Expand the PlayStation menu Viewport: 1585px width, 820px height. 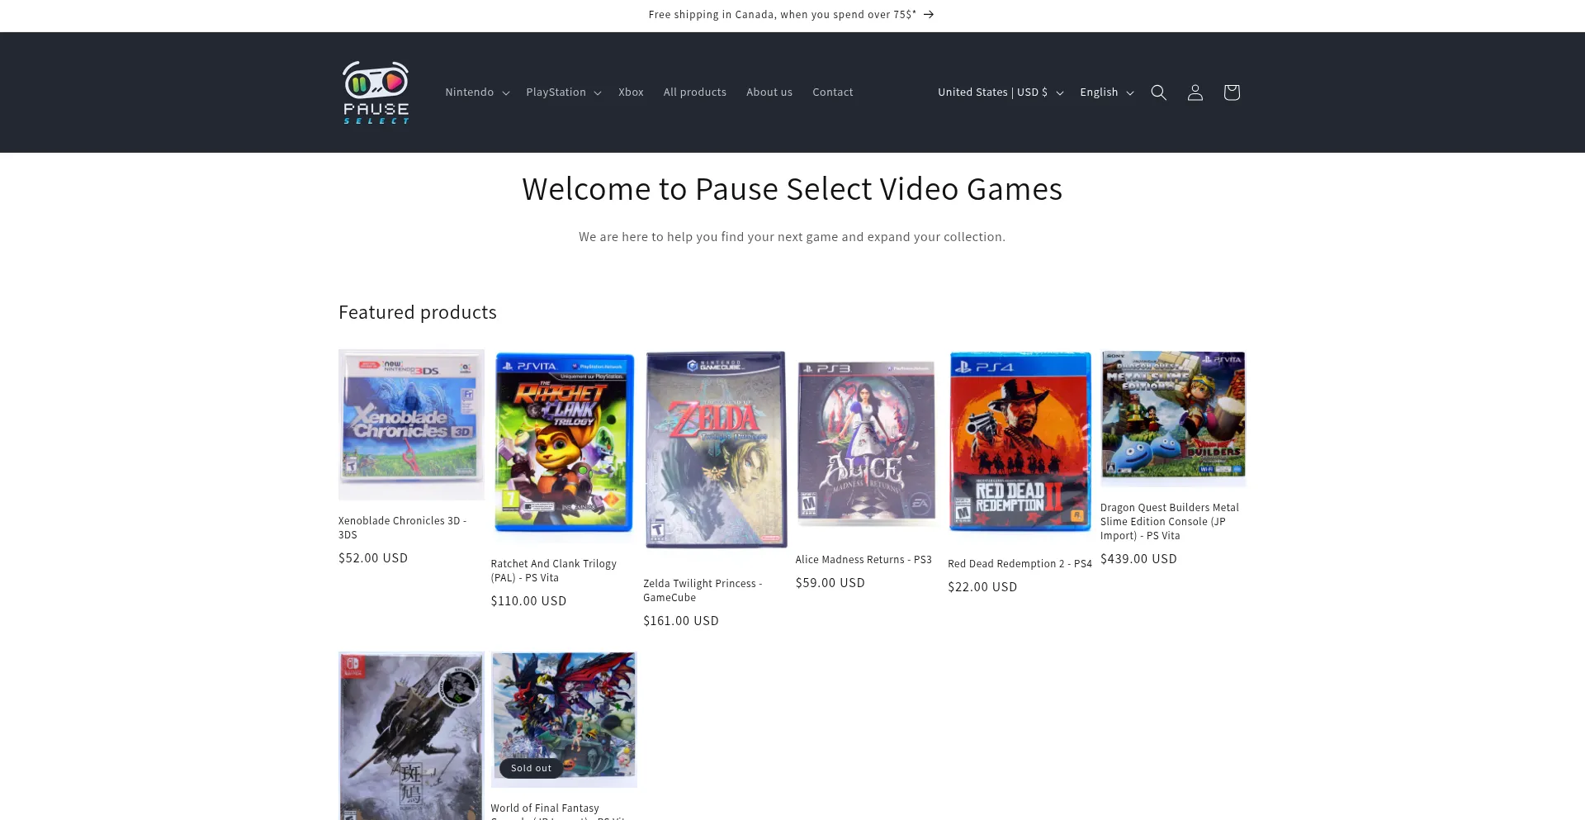(564, 92)
